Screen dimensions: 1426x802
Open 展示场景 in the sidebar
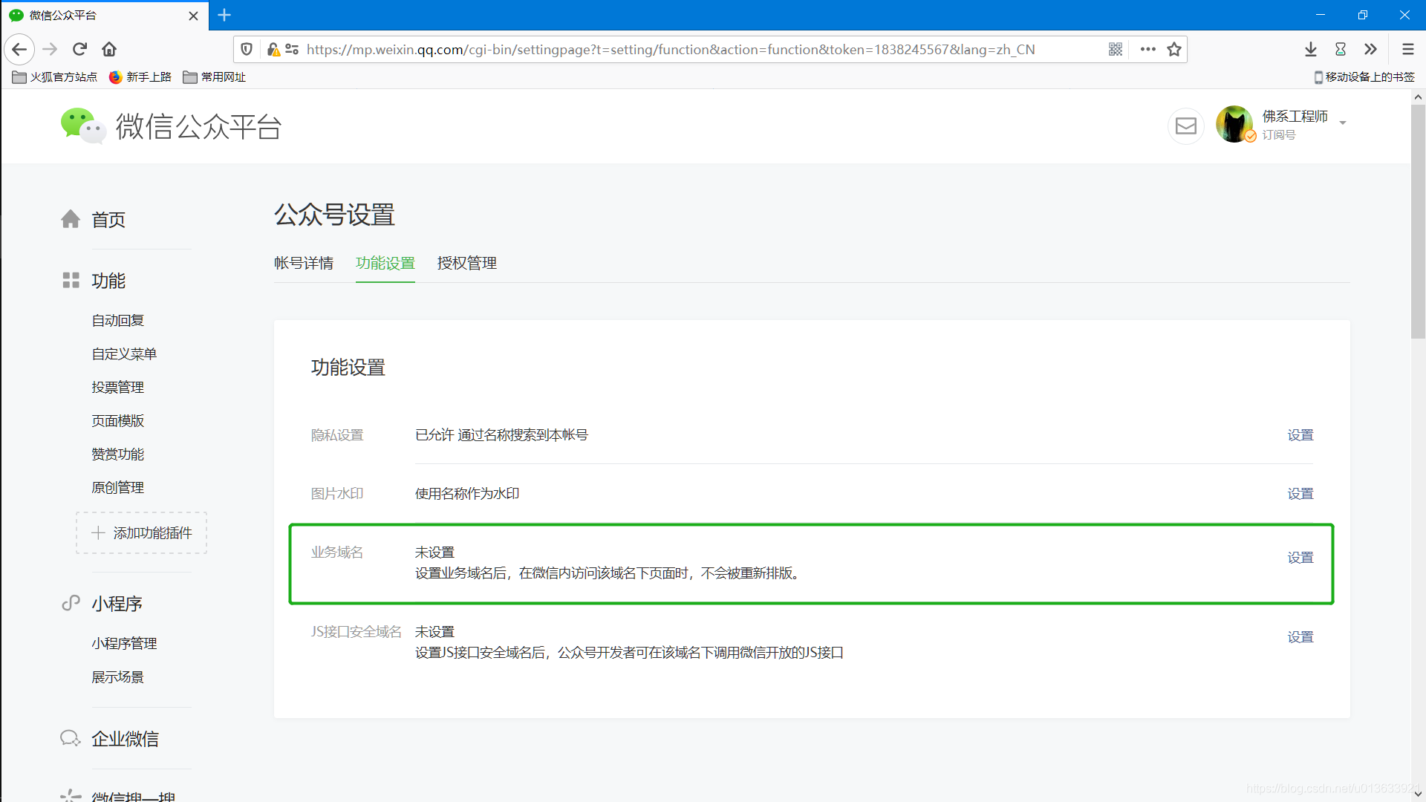[117, 677]
